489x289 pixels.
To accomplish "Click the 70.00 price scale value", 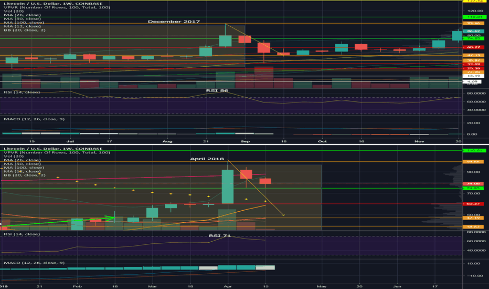I will click(x=473, y=193).
